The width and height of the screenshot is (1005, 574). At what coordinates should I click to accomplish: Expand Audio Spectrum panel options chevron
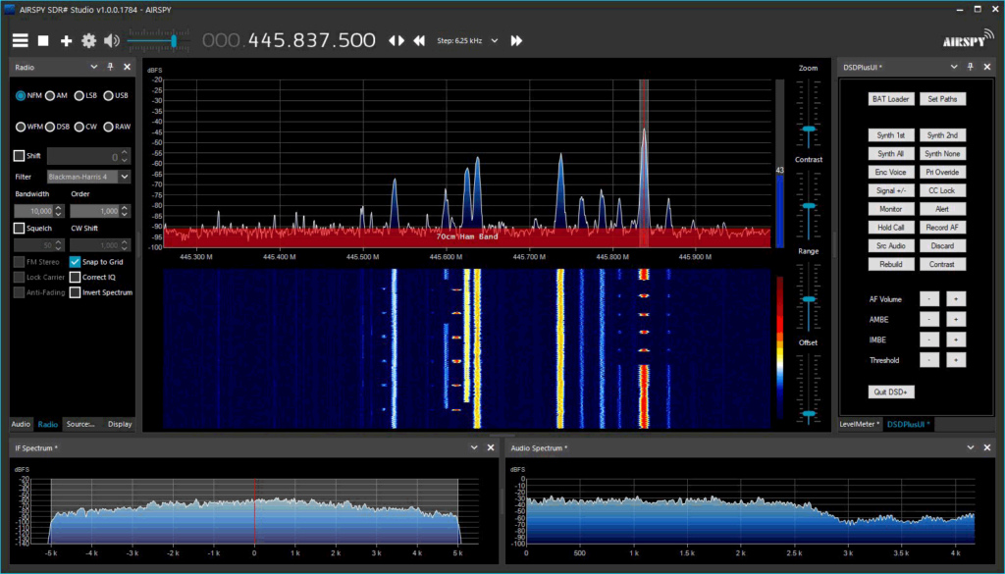point(971,447)
